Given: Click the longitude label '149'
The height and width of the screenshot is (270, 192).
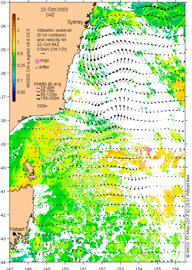Looking at the screenshot, I should click(46, 268).
